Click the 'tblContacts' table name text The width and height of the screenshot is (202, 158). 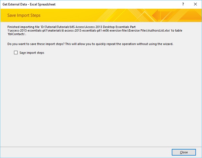17,34
